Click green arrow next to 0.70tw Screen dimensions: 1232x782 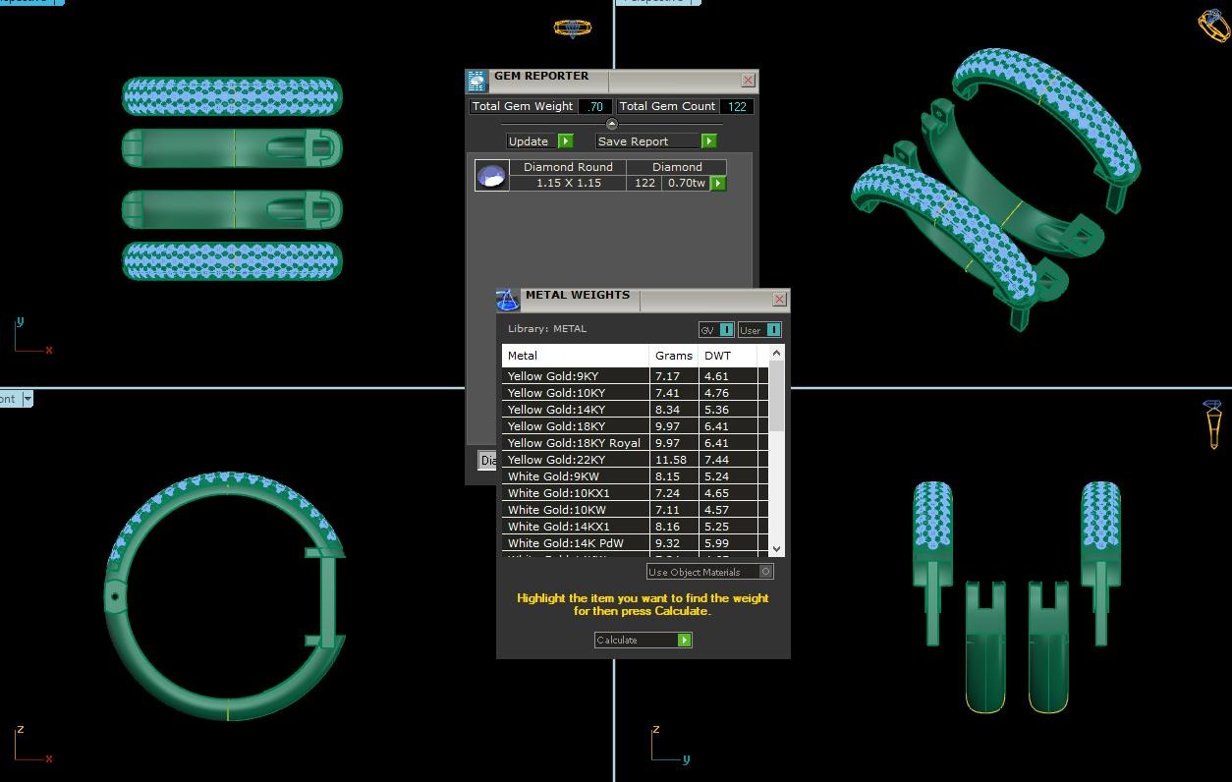coord(718,184)
